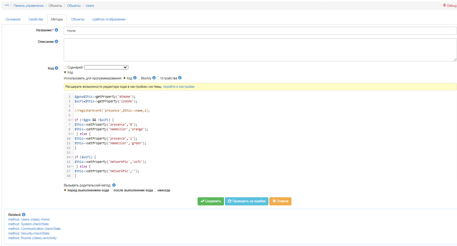Click into the Описание text area
This screenshot has width=457, height=246.
click(x=260, y=50)
